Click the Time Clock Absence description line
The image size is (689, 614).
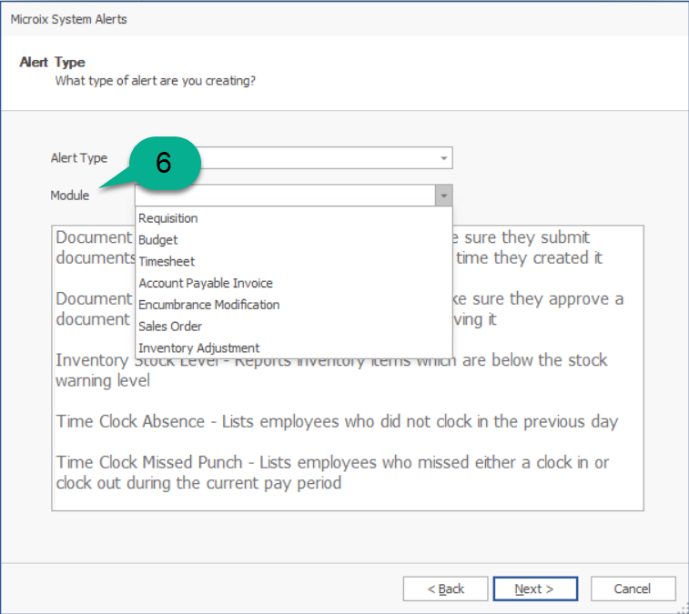(337, 422)
